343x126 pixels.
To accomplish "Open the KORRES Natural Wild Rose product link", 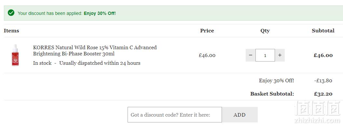I will coord(95,51).
